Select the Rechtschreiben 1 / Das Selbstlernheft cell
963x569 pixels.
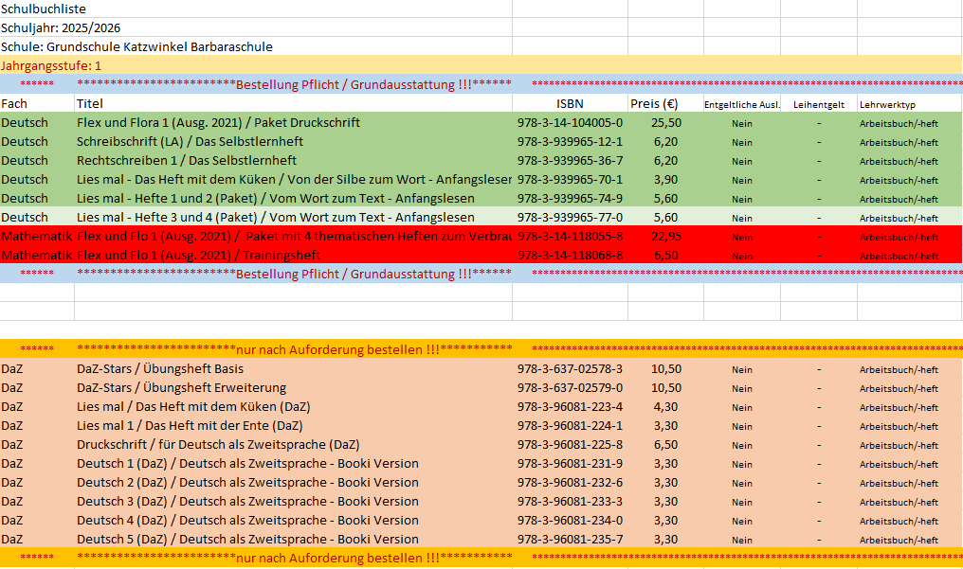click(x=294, y=161)
